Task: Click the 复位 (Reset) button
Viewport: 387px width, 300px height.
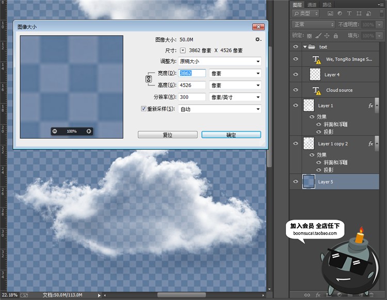Action: (x=167, y=135)
